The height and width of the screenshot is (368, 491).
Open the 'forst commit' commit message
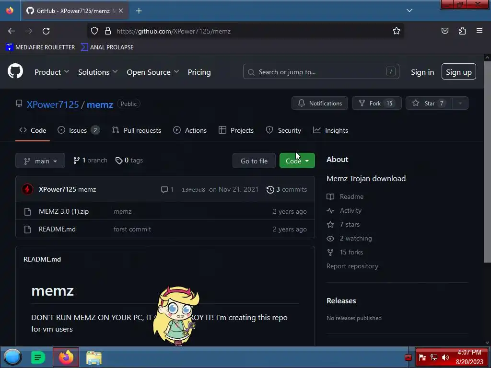click(132, 229)
